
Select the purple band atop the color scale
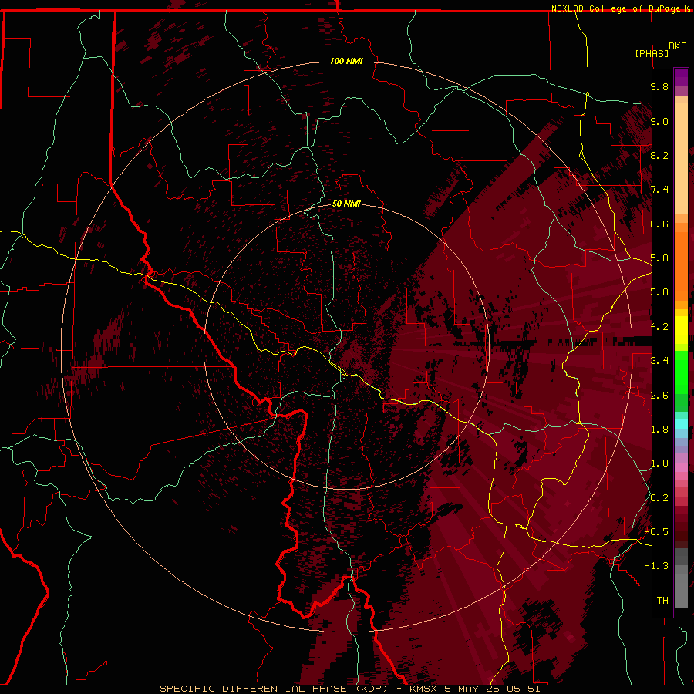681,77
